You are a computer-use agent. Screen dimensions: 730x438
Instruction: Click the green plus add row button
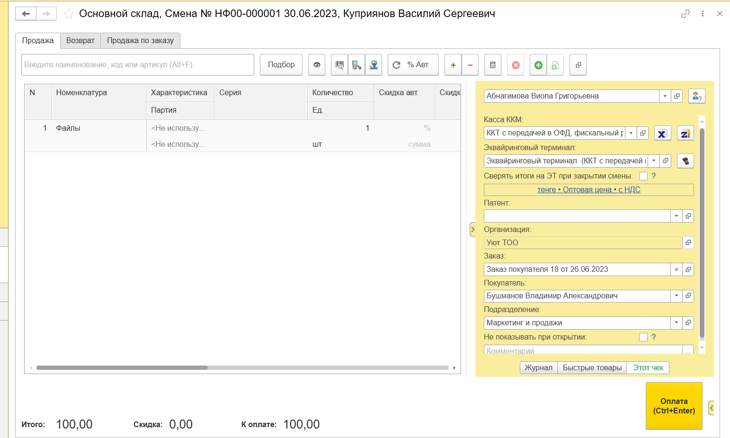(453, 65)
